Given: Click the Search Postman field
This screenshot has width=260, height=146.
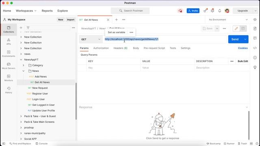Looking at the screenshot, I should 130,11.
